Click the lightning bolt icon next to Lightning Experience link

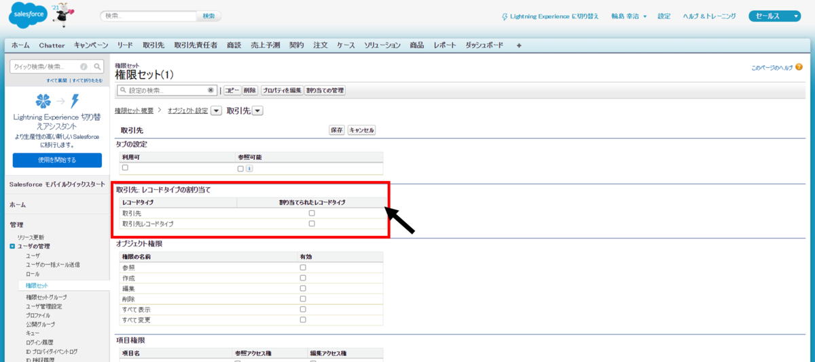point(504,16)
